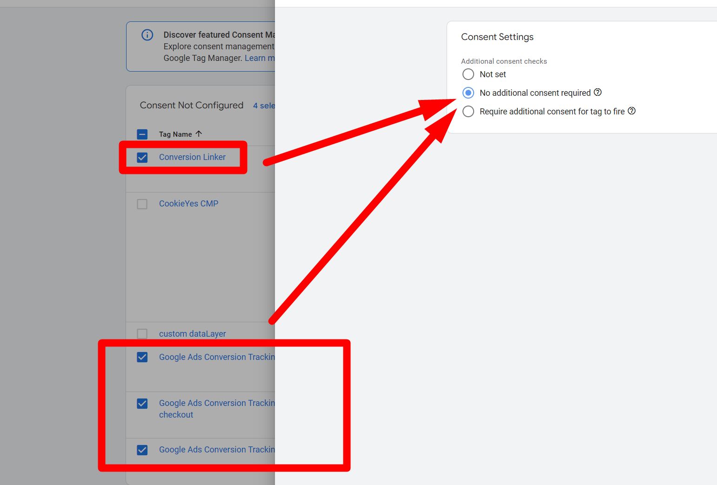Open the Conversion Linker tag
The width and height of the screenshot is (717, 485).
point(192,157)
